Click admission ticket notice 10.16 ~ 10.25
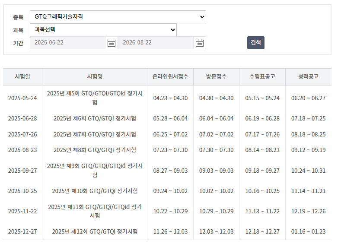 point(262,191)
